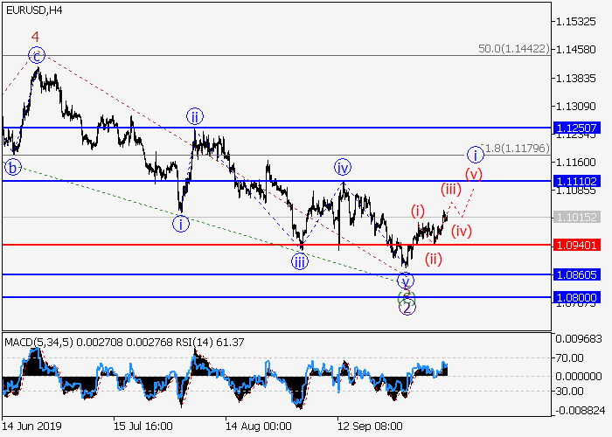Click the 50.0 (1.14422) Fibonacci label
Viewport: 612px width, 437px height.
pos(513,50)
